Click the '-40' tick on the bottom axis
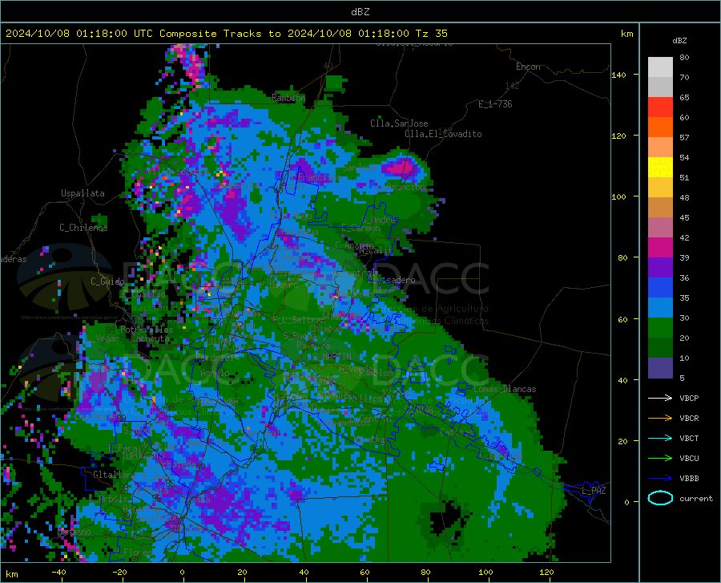The height and width of the screenshot is (583, 721). [x=58, y=572]
